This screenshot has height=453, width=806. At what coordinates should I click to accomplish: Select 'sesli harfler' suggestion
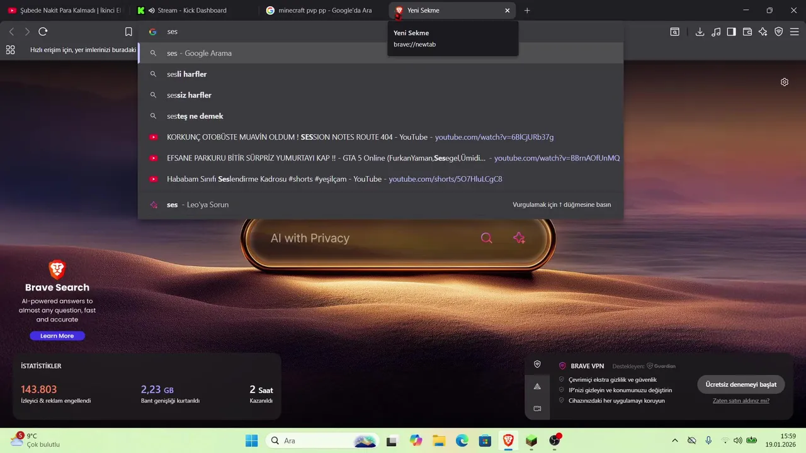point(381,74)
